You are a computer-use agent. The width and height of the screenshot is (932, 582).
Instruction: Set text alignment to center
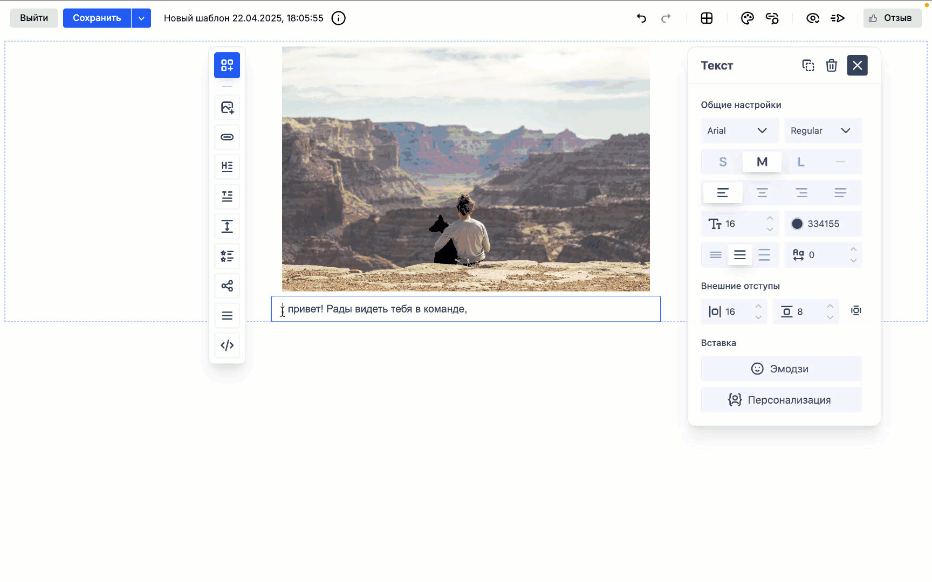click(762, 193)
